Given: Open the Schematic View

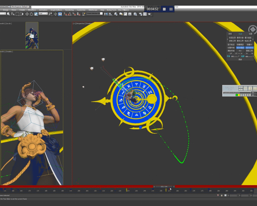Looking at the screenshot, I should 130,14.
